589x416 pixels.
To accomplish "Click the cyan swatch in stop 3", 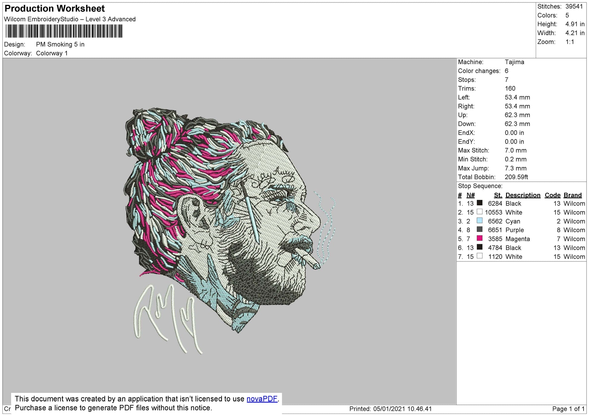I will pyautogui.click(x=479, y=221).
